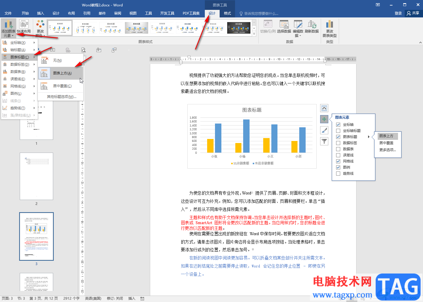Expand the chart styles gallery more button
Screen dimensions: 423x302
[254, 34]
